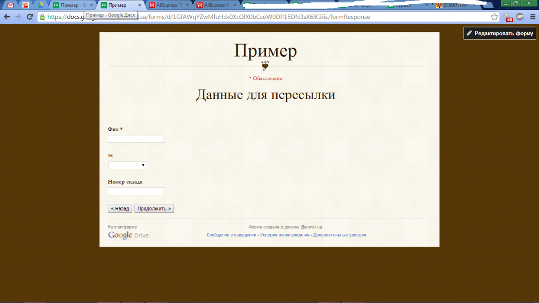Expand the 'тк' dropdown
This screenshot has height=303, width=539.
click(x=128, y=165)
